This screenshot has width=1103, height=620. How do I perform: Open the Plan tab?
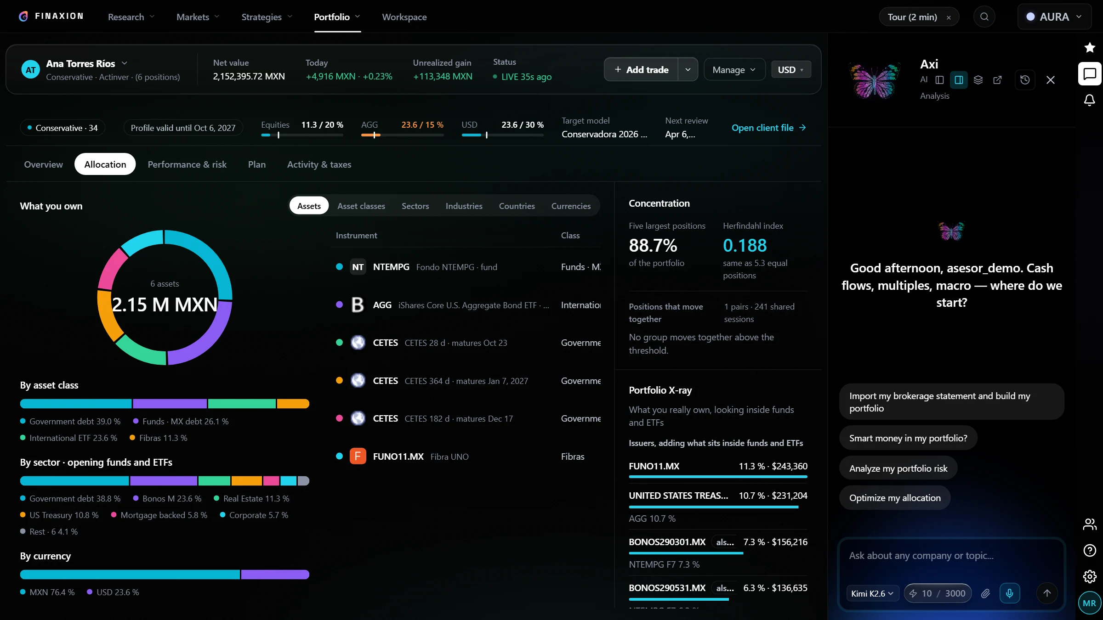tap(257, 164)
